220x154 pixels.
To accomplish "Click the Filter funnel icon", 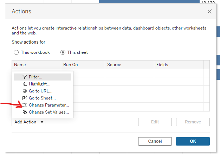I will click(25, 77).
